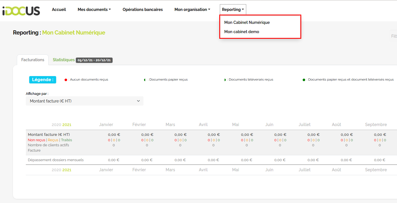Click the Filter input field at right edge

click(x=393, y=36)
